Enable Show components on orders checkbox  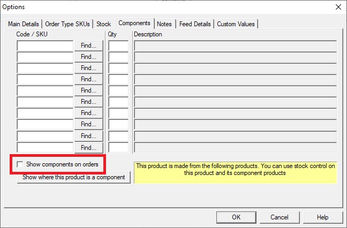[x=20, y=164]
